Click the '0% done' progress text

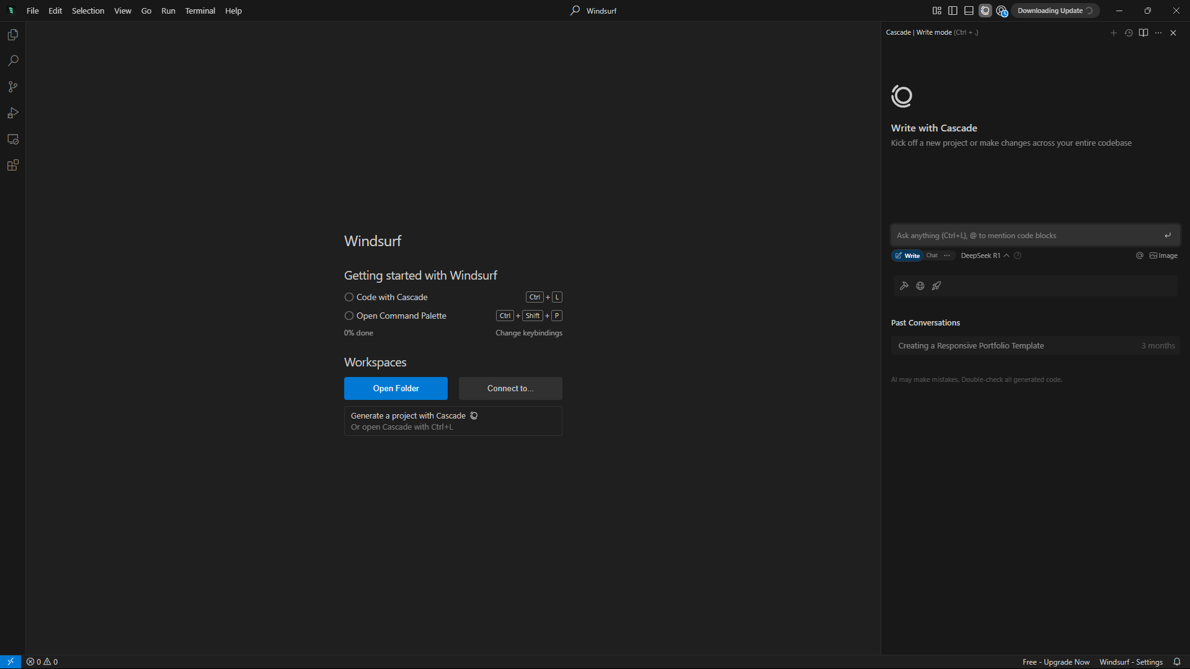tap(358, 333)
